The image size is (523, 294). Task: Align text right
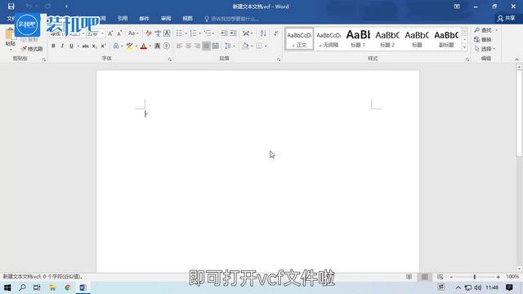tap(197, 46)
